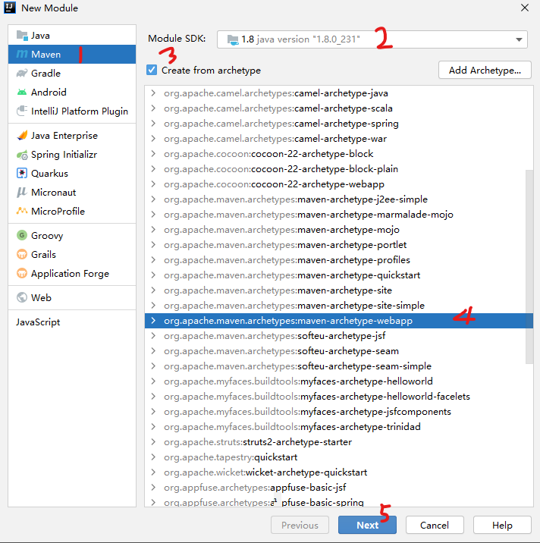This screenshot has height=543, width=540.
Task: Select softeu-archetype-seam archetype
Action: (339, 351)
